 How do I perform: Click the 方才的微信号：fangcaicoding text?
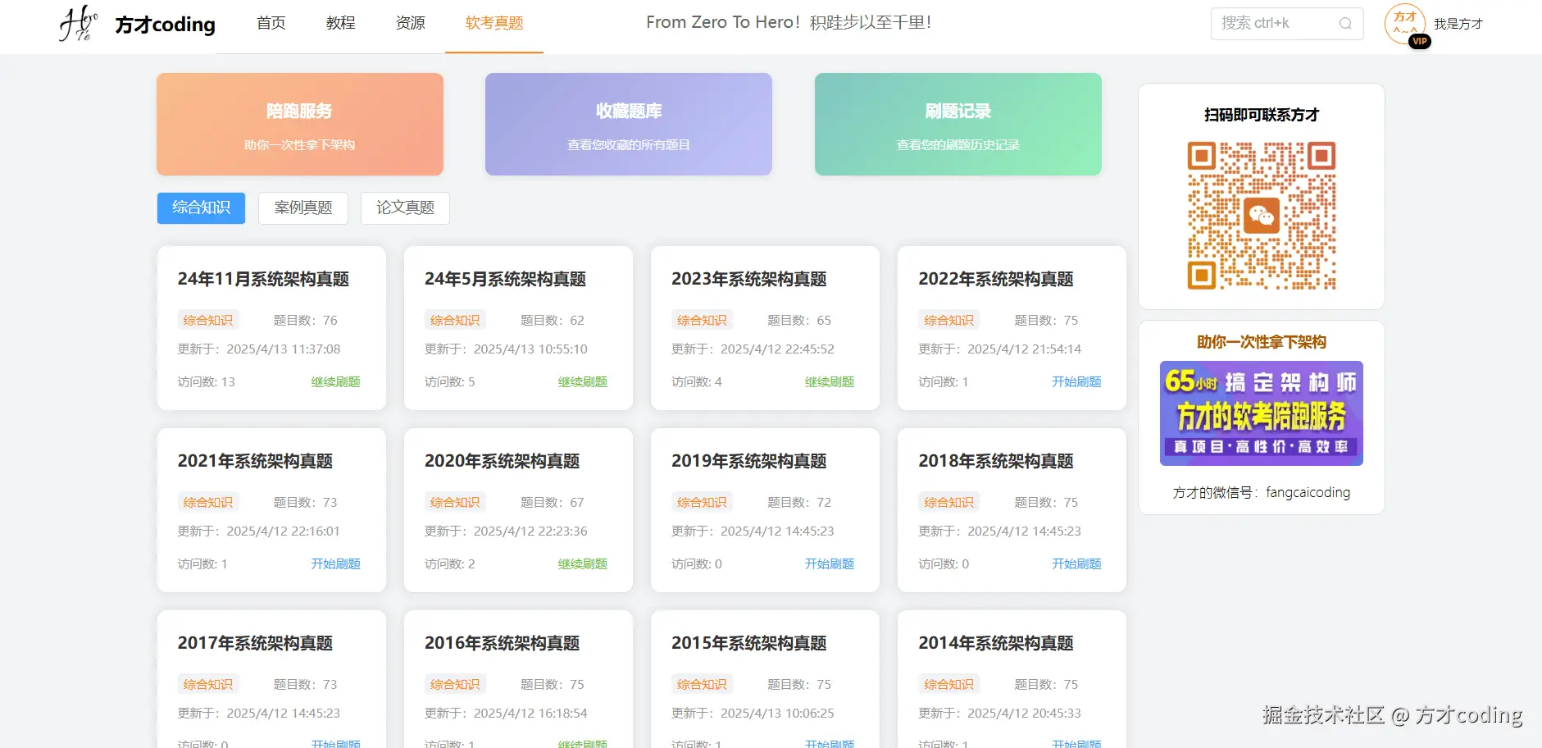[x=1262, y=493]
